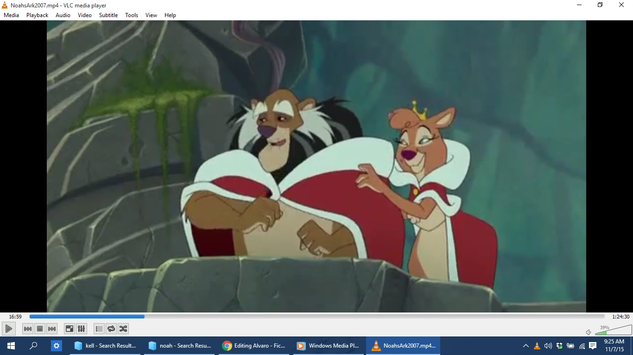The image size is (633, 355).
Task: Show hidden system tray icons
Action: click(525, 346)
